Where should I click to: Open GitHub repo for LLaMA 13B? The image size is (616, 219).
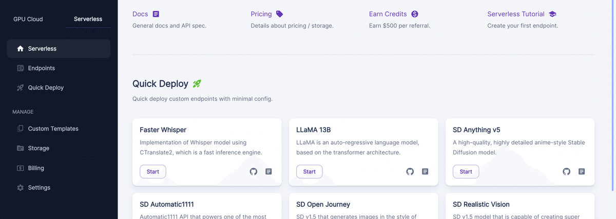[410, 172]
